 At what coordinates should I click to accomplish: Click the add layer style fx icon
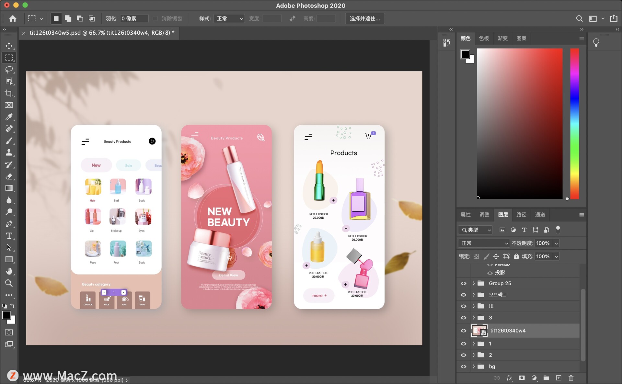click(509, 378)
